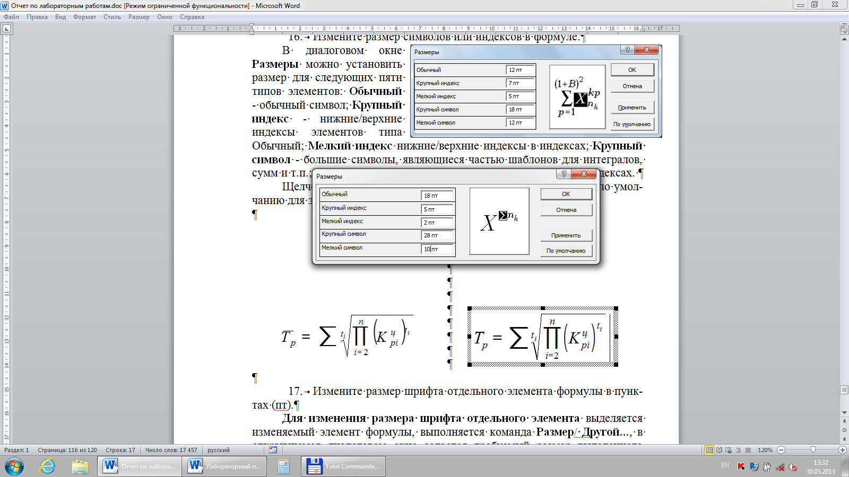Open the Calculator taskbar icon

point(283,466)
